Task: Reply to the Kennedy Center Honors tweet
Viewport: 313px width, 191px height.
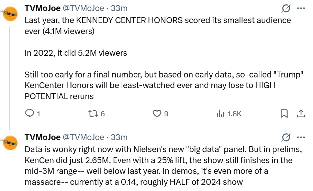Action: click(30, 114)
